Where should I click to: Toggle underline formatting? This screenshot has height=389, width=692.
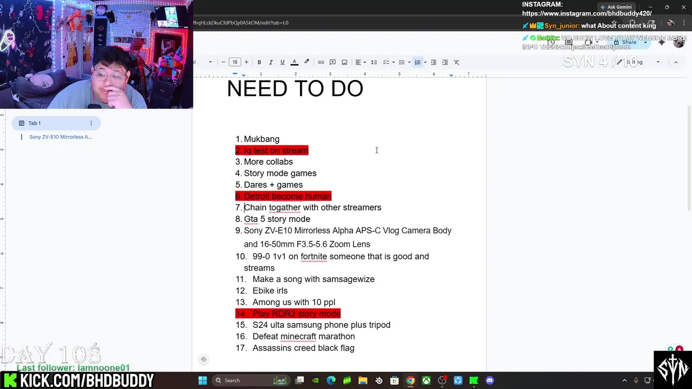click(x=282, y=62)
